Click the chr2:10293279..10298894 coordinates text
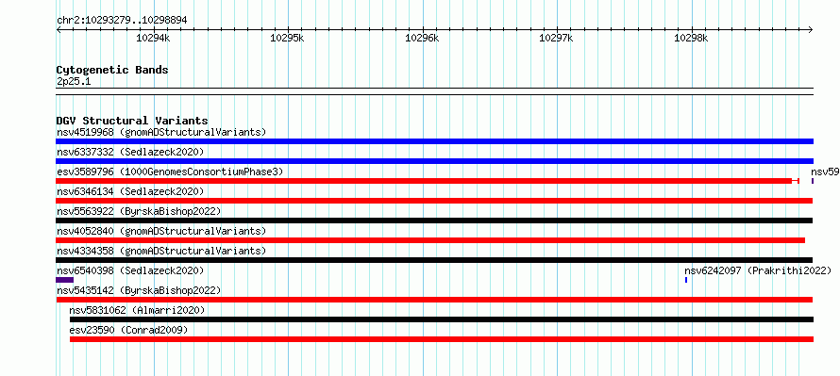Screen dimensions: 840x376 (122, 21)
